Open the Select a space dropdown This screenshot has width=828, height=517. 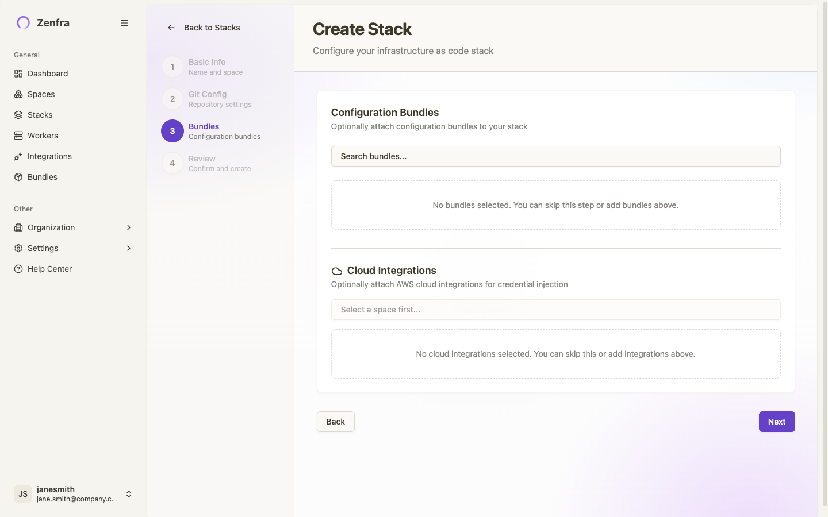click(x=555, y=310)
